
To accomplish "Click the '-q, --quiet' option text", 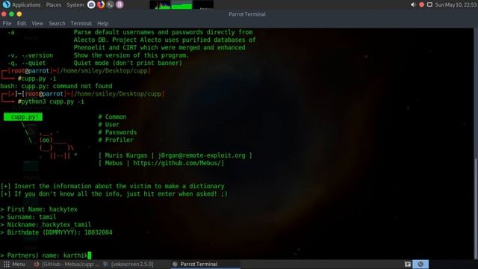I will pyautogui.click(x=27, y=63).
